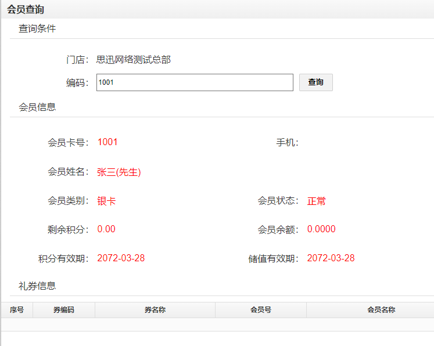Click the 积分有效期 label
This screenshot has width=434, height=346.
pos(64,258)
